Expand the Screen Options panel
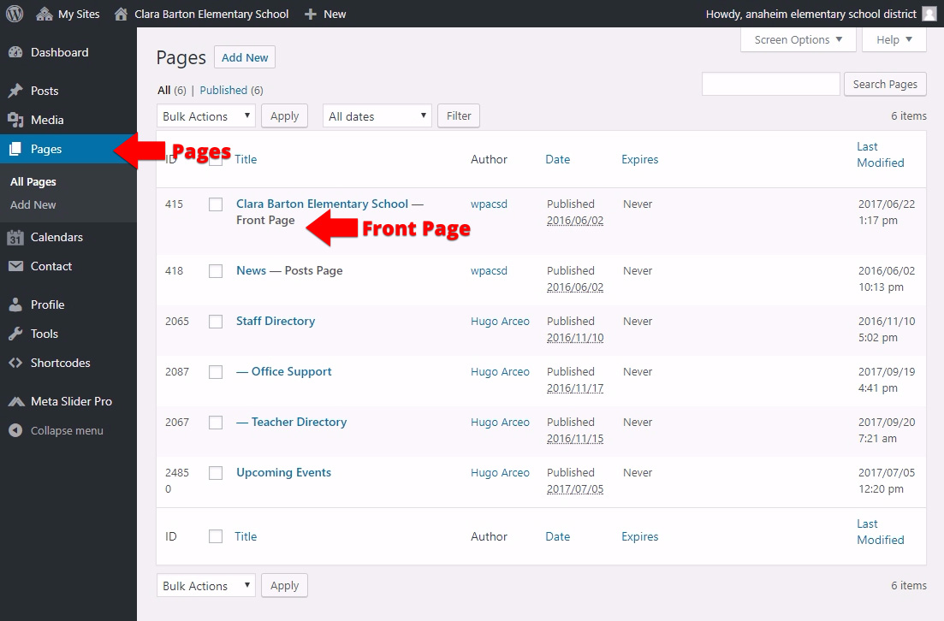The height and width of the screenshot is (621, 944). 799,39
